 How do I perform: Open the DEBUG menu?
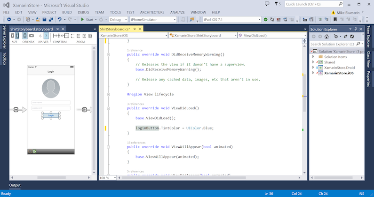83,12
